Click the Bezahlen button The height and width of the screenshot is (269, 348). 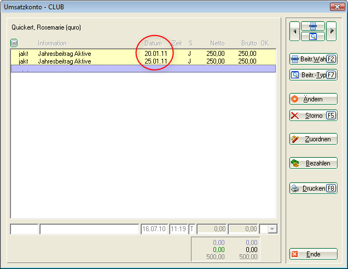pyautogui.click(x=314, y=163)
